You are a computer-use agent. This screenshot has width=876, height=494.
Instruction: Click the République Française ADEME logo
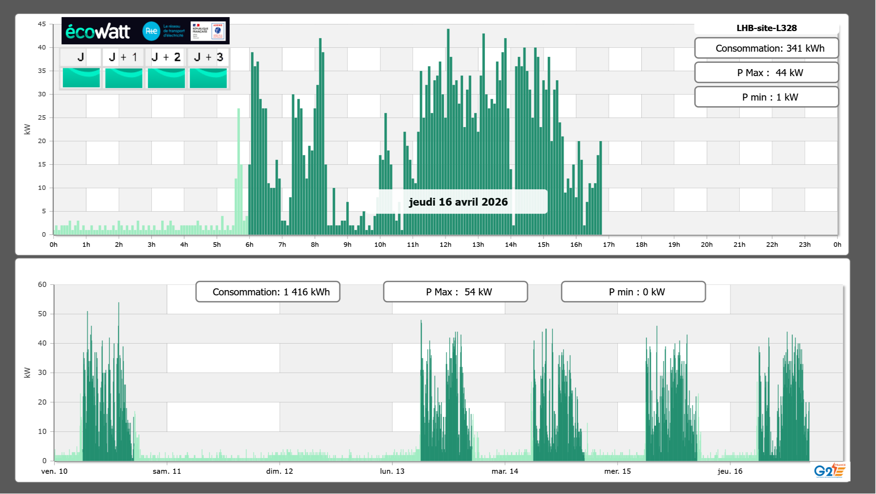pyautogui.click(x=208, y=31)
